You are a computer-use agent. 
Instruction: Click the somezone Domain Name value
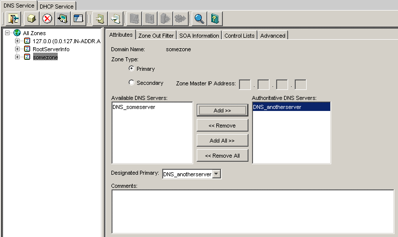[178, 49]
